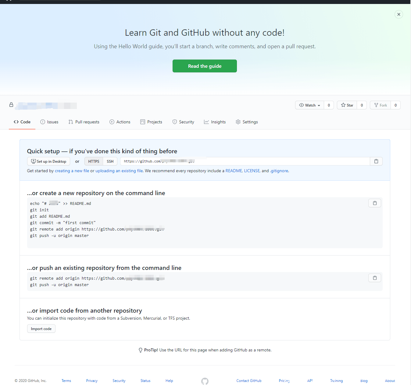Open the Contact GitHub footer link
Screen dimensions: 411x385
tap(249, 381)
